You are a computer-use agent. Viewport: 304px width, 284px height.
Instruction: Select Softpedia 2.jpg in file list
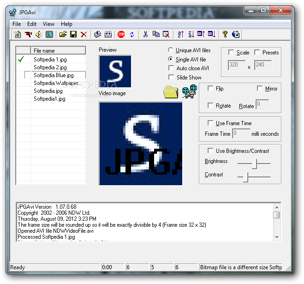coord(51,67)
